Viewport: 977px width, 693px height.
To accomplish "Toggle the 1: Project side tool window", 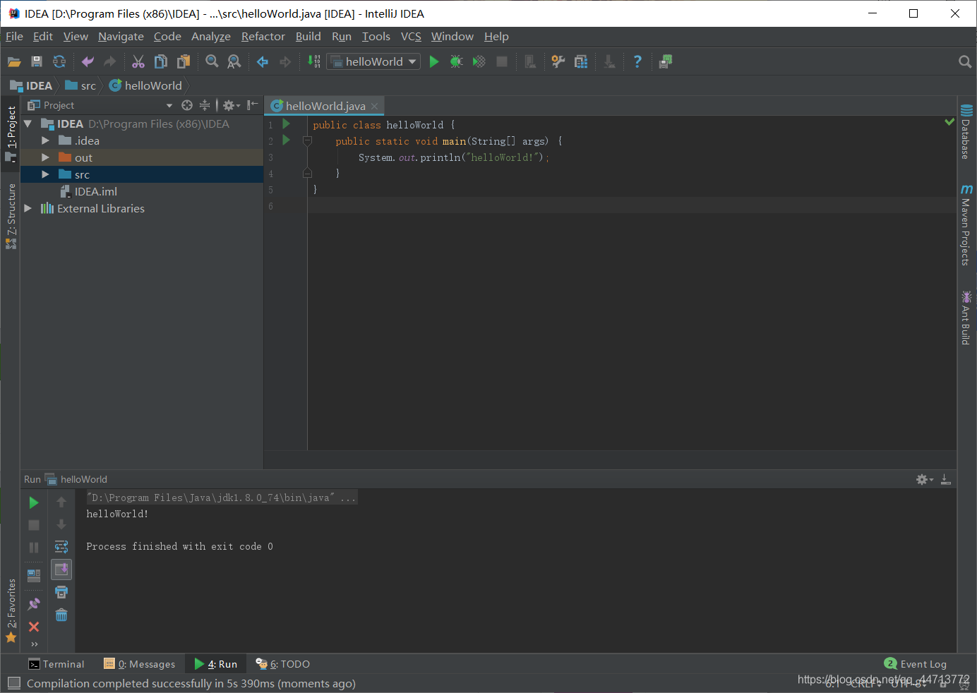I will click(11, 133).
